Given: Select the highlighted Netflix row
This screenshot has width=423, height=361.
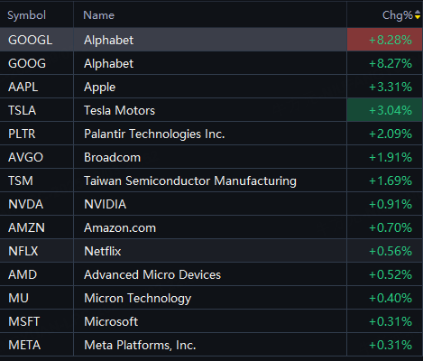Looking at the screenshot, I should coord(211,251).
